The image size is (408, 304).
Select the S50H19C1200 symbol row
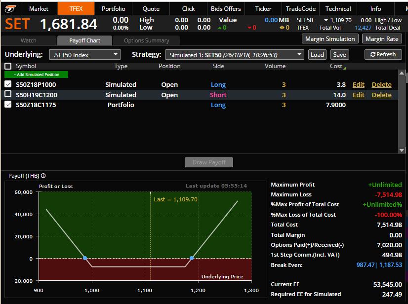coord(200,95)
